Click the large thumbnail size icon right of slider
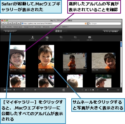125x124 pixels. 118,90
